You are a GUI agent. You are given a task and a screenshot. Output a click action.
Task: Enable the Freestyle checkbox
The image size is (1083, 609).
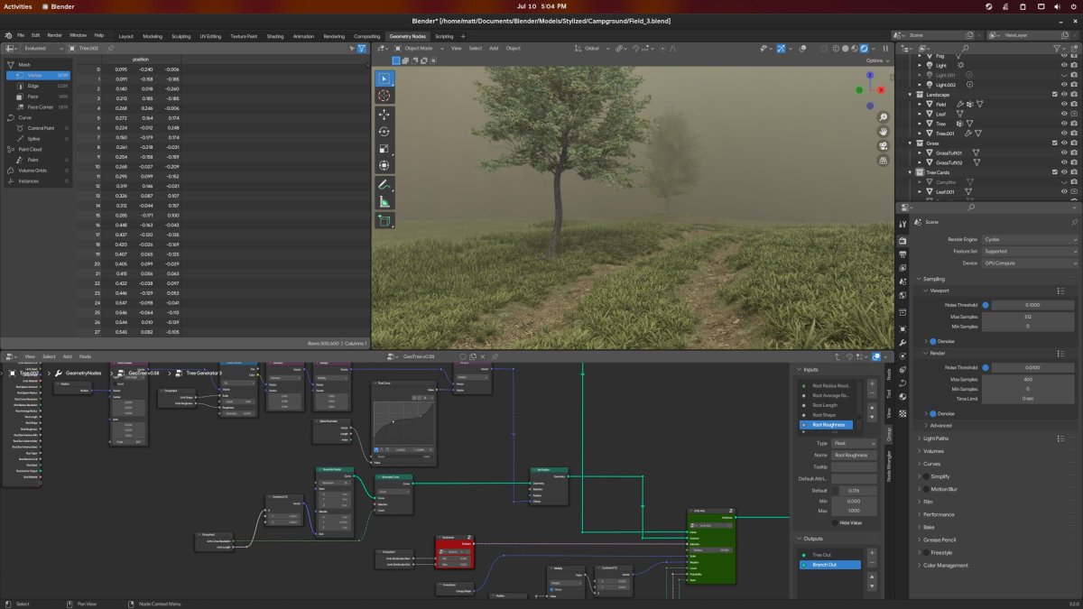click(925, 552)
